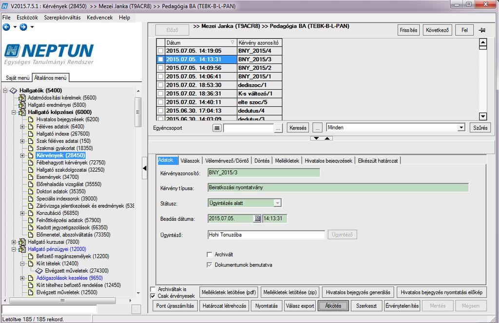This screenshot has width=499, height=323.
Task: Click the left-arrow panel collapse handle
Action: click(x=144, y=169)
